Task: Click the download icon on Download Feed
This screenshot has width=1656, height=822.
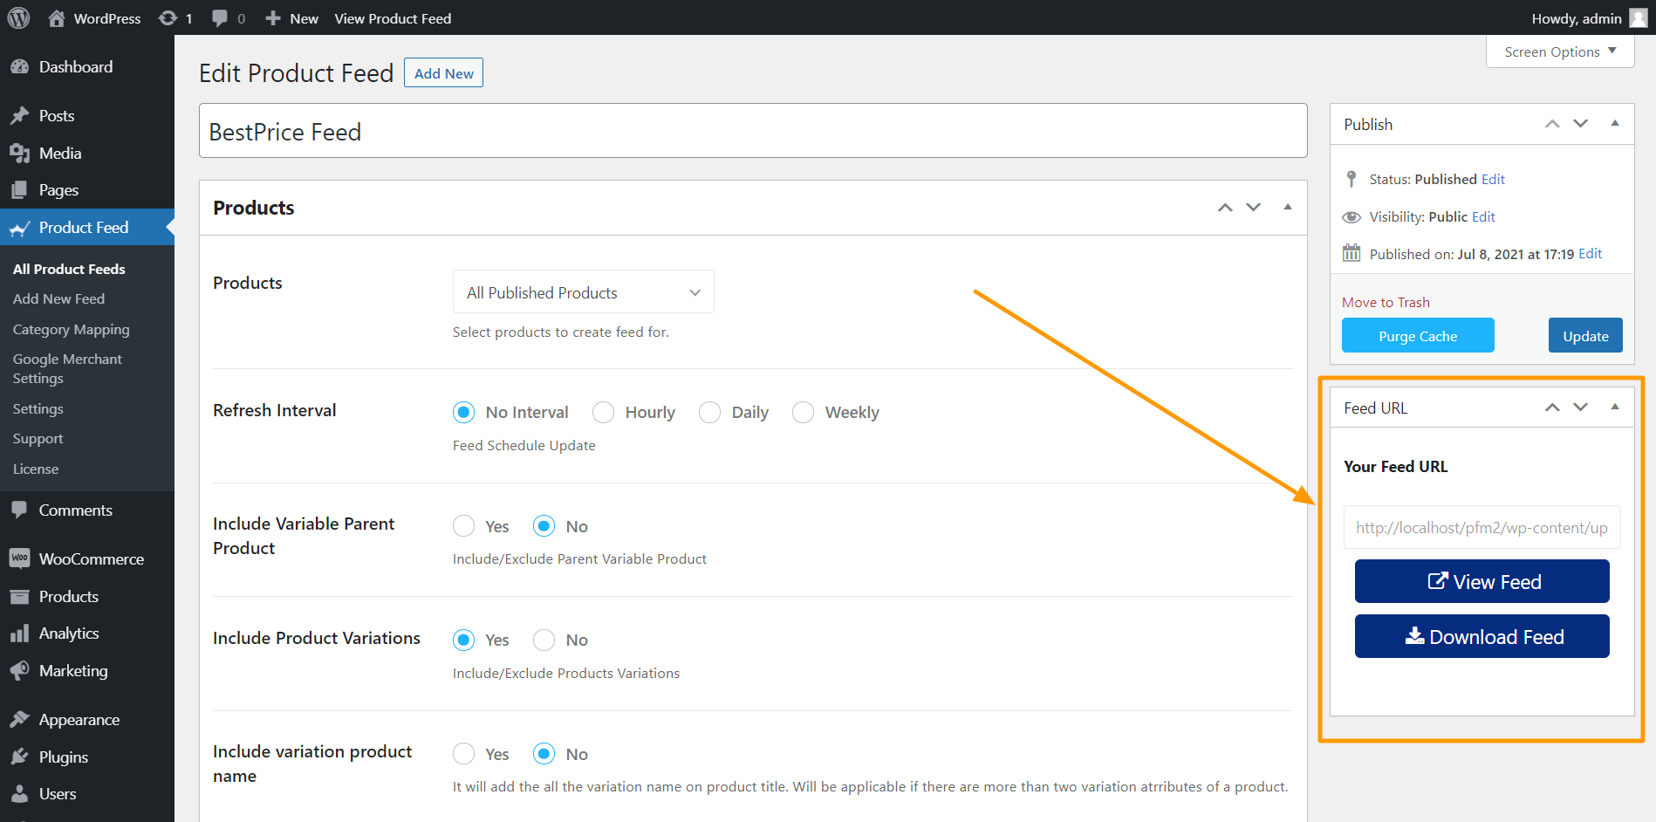Action: pyautogui.click(x=1414, y=636)
